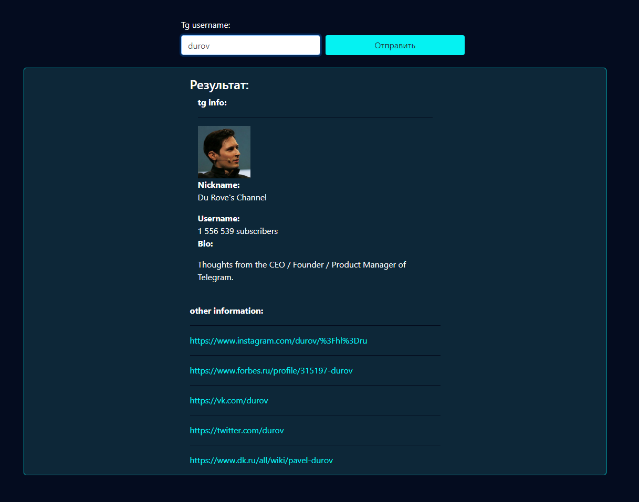639x502 pixels.
Task: Click the Tg username input field
Action: click(250, 45)
